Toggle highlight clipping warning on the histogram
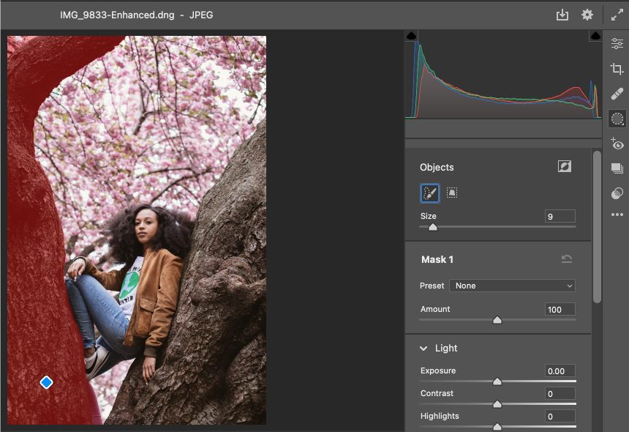This screenshot has height=432, width=629. (x=595, y=34)
